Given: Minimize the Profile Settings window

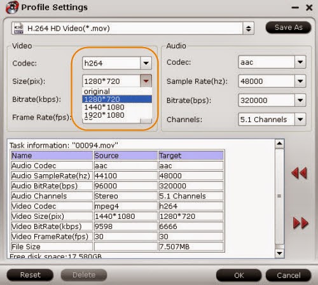Looking at the screenshot, I should 295,8.
